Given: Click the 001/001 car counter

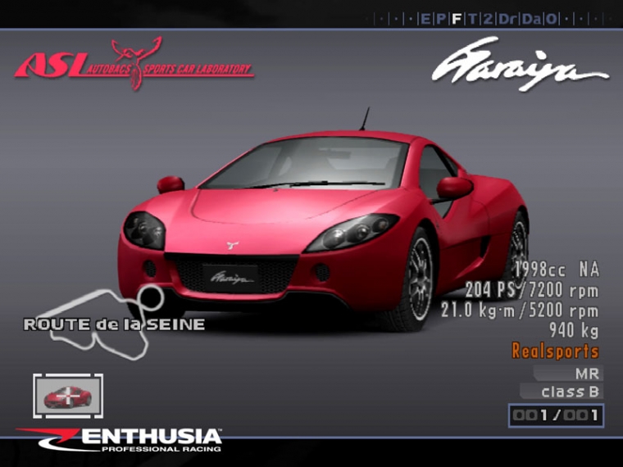Looking at the screenshot, I should [x=557, y=415].
